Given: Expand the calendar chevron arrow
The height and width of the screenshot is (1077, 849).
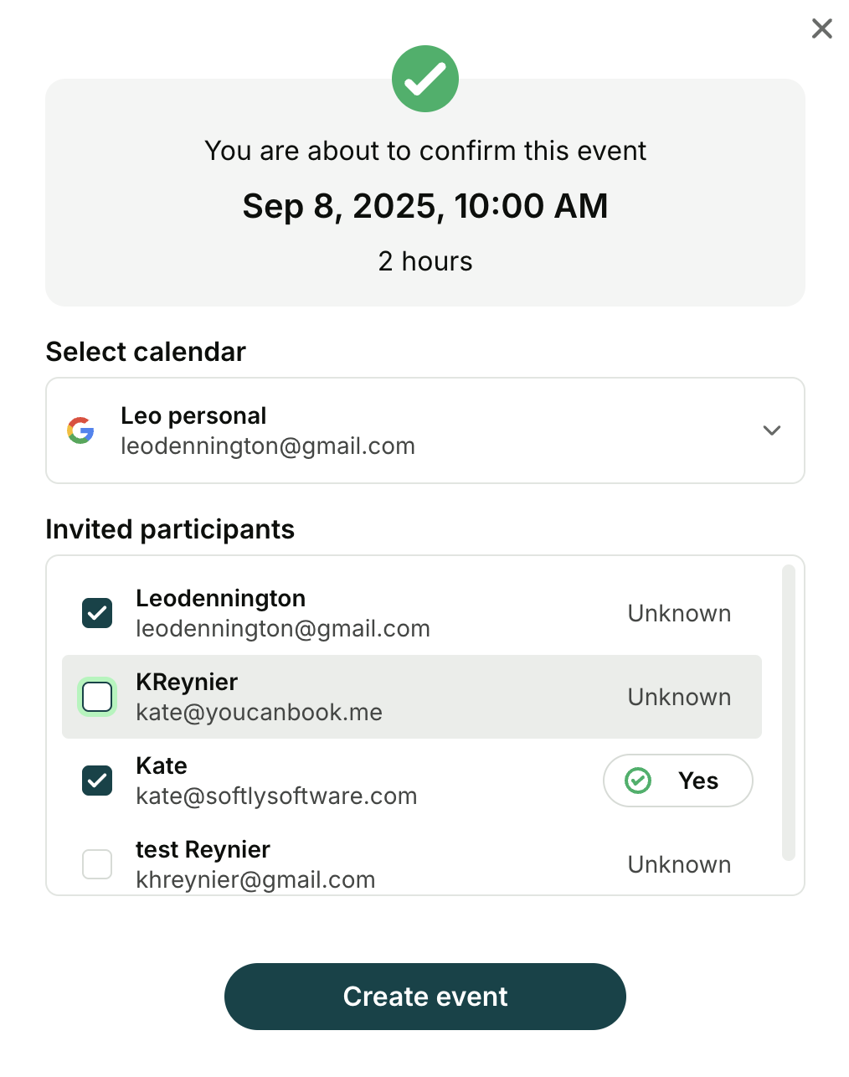Looking at the screenshot, I should [771, 430].
